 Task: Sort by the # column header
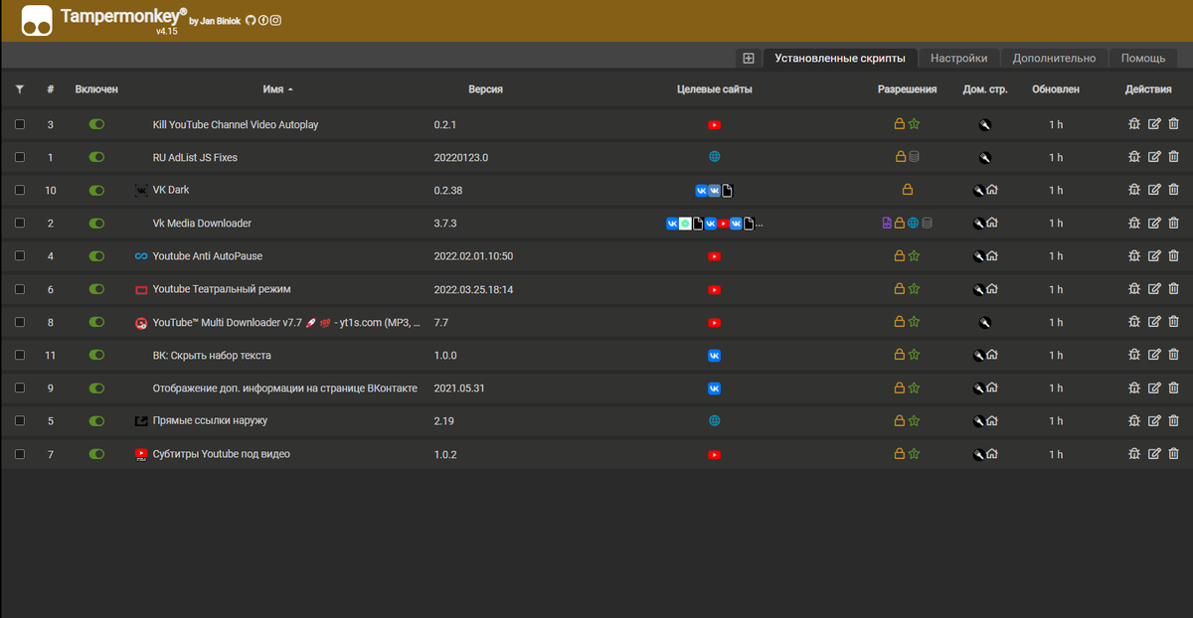pyautogui.click(x=51, y=89)
